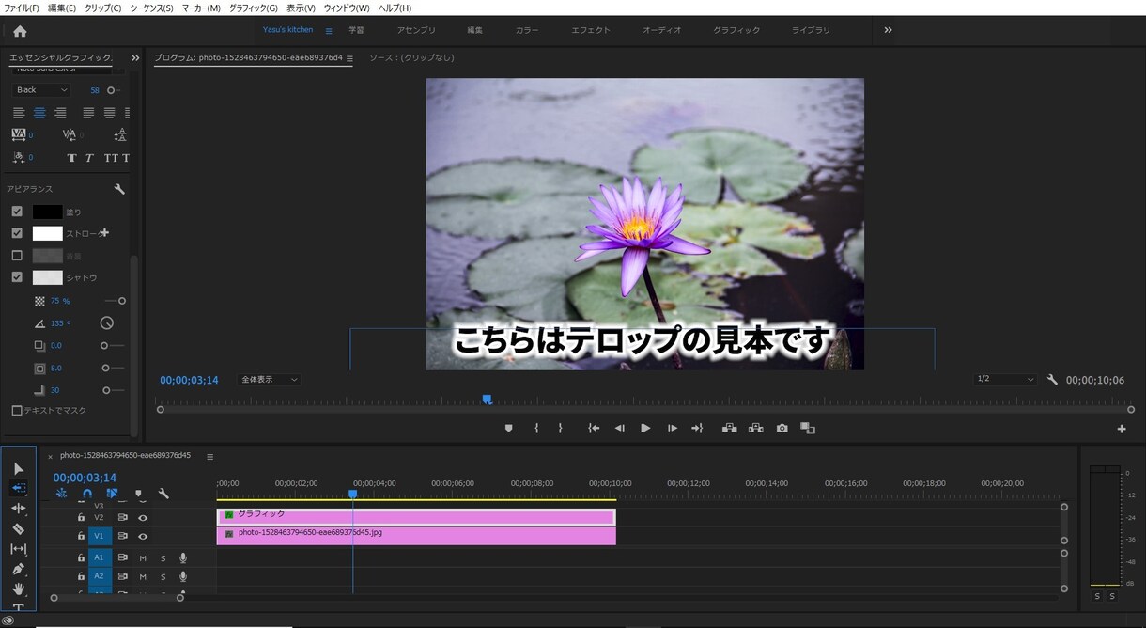Step forward one frame

672,428
